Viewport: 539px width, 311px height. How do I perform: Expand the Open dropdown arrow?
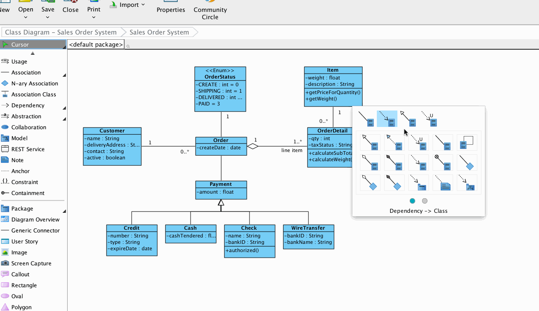click(26, 17)
